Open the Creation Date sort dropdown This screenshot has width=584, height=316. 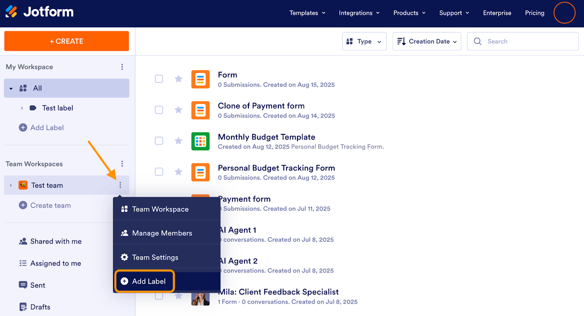pos(427,42)
